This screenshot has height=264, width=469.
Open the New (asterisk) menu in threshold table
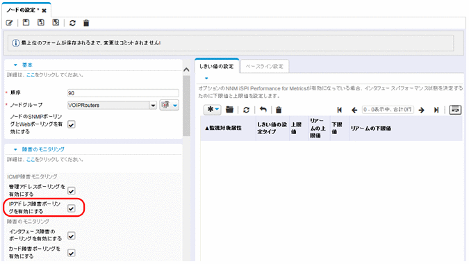(212, 110)
